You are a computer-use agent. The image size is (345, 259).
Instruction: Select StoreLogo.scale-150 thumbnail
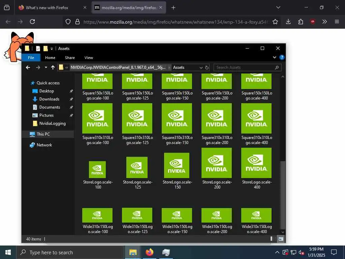(x=177, y=165)
